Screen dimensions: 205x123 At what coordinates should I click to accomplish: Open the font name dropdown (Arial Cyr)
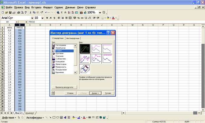(x=32, y=18)
